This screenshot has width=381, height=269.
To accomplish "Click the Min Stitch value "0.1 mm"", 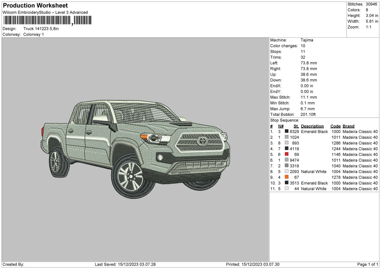I will point(308,103).
